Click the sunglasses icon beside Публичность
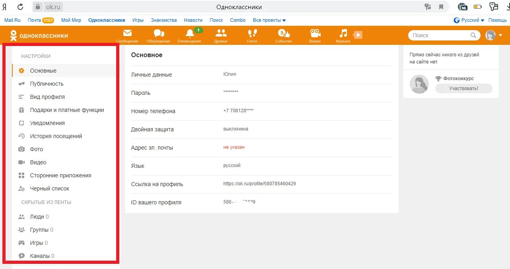 pos(21,84)
